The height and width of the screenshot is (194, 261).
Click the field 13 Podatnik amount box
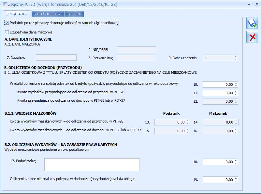172,122
